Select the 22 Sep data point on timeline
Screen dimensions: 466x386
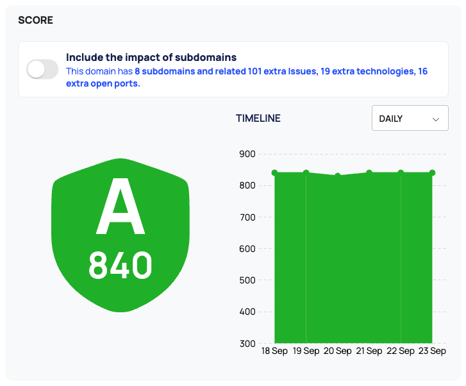pyautogui.click(x=401, y=172)
